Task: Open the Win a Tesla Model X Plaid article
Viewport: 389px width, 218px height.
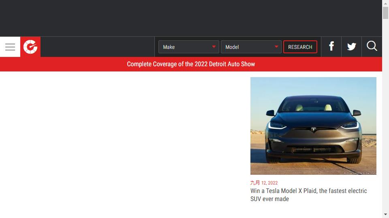Action: 309,195
